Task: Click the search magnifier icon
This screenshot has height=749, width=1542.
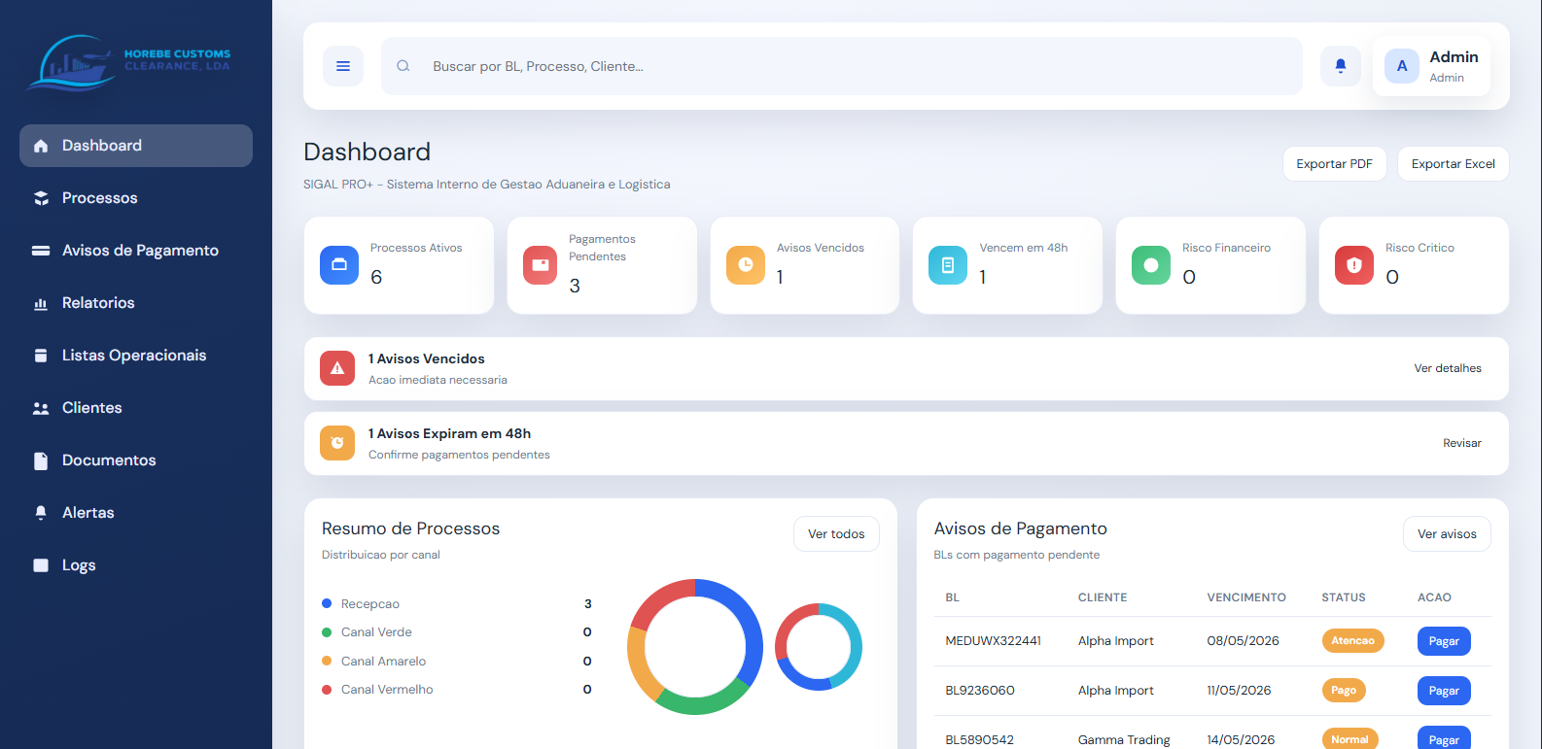Action: point(403,66)
